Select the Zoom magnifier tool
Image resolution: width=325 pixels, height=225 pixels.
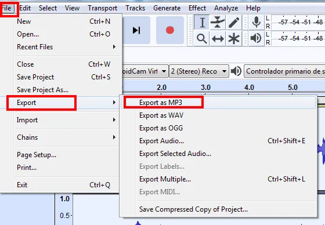202,38
